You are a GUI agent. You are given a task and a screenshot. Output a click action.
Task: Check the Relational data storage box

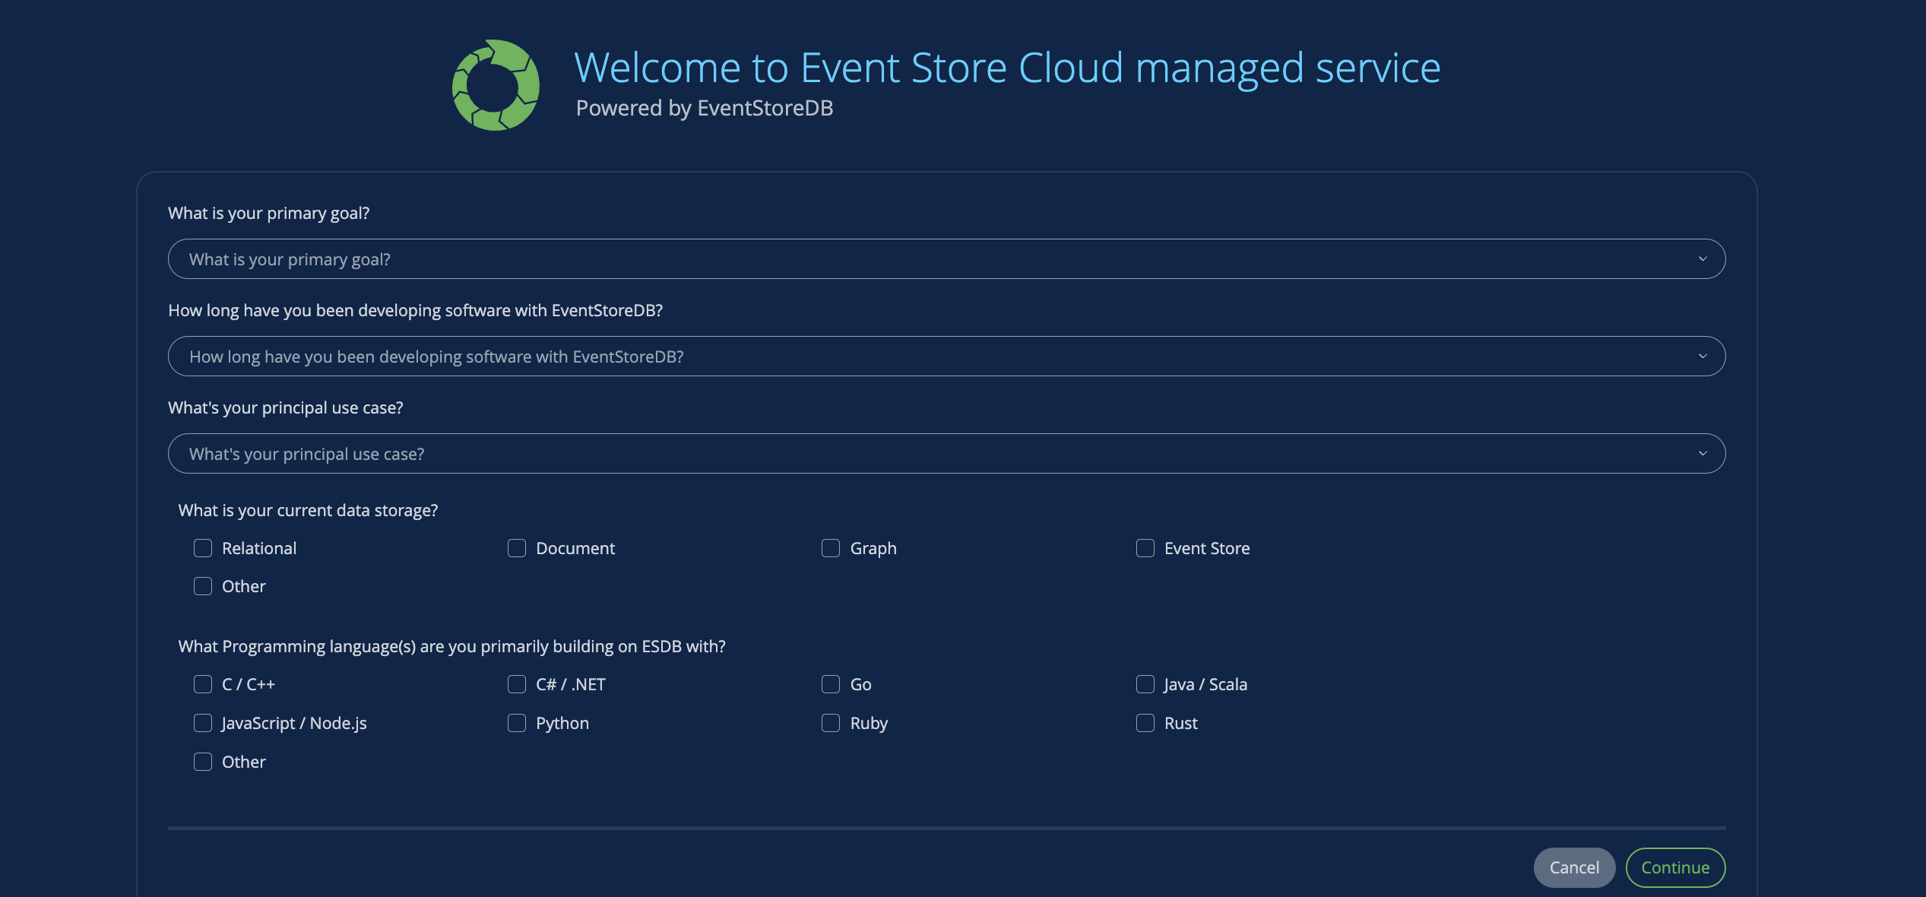click(203, 548)
